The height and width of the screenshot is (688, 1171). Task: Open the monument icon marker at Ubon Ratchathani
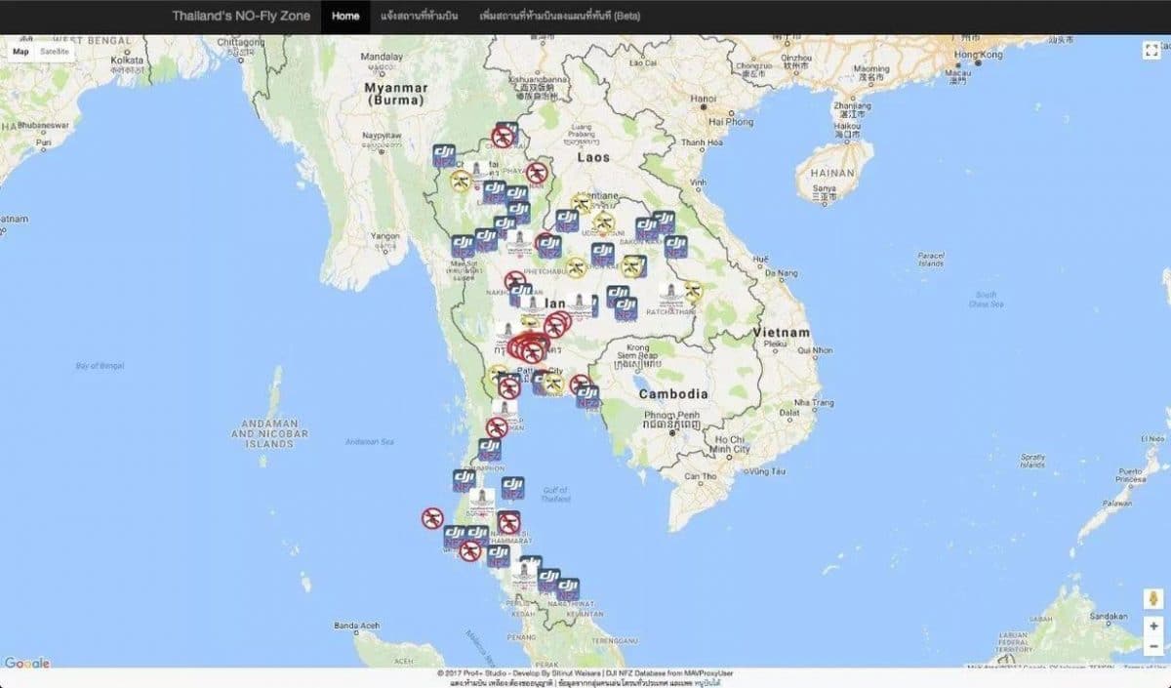click(x=671, y=296)
